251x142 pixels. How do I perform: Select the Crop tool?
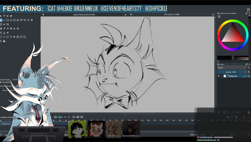[x=8, y=24]
